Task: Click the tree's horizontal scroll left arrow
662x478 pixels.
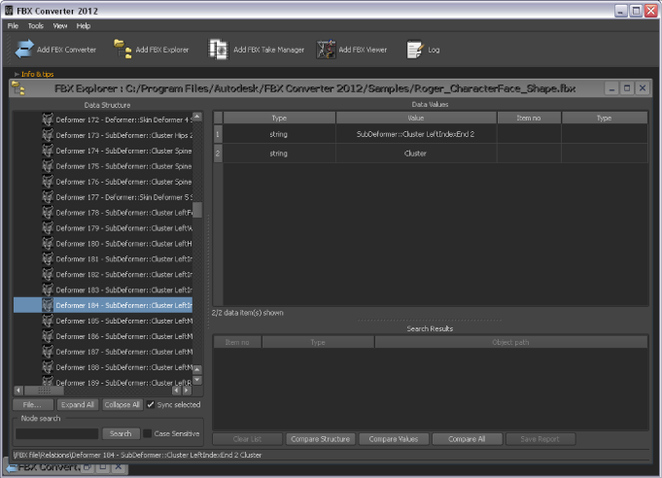Action: [x=18, y=391]
